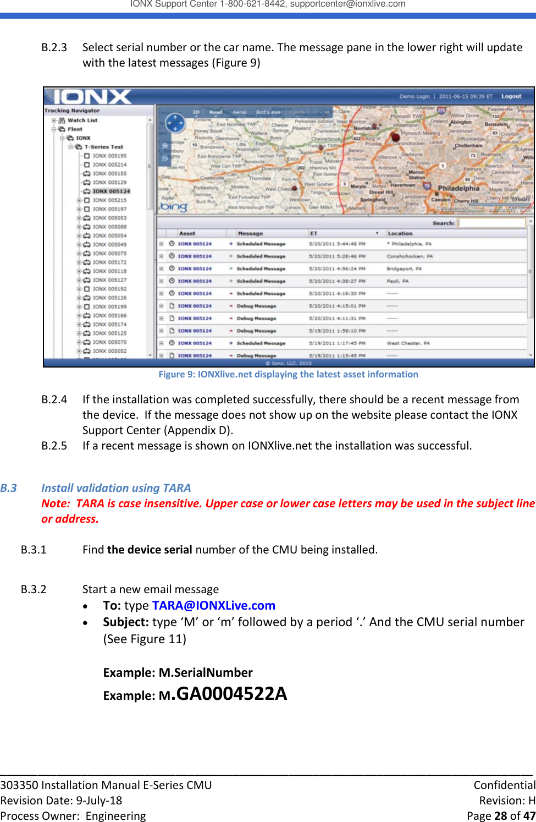The height and width of the screenshot is (822, 536).
Task: Collapse the Fleet tree node
Action: (x=53, y=129)
